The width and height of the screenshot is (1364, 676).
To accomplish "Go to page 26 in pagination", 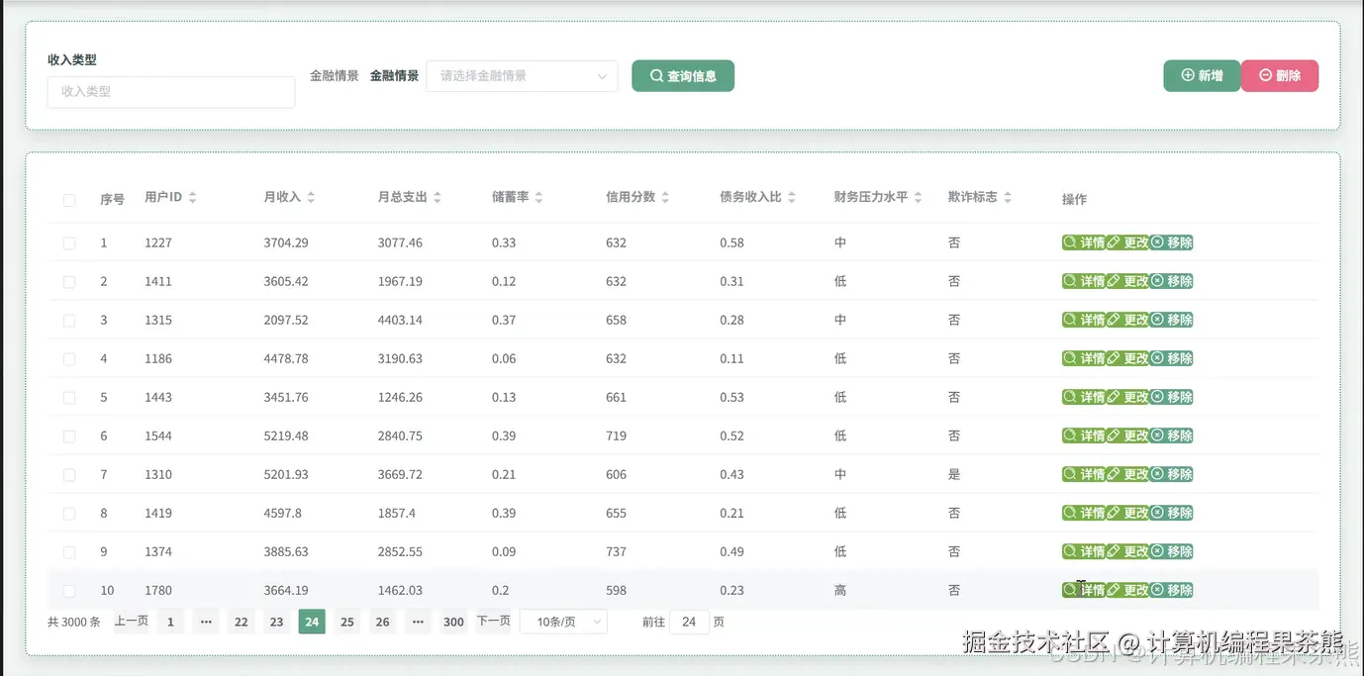I will pyautogui.click(x=382, y=621).
